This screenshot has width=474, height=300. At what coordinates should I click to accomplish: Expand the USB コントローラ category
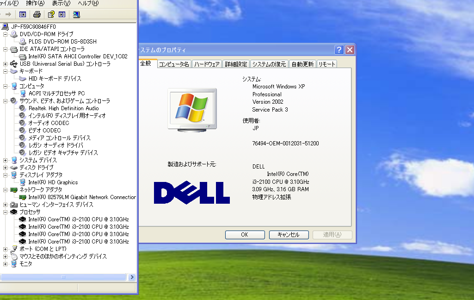point(5,64)
